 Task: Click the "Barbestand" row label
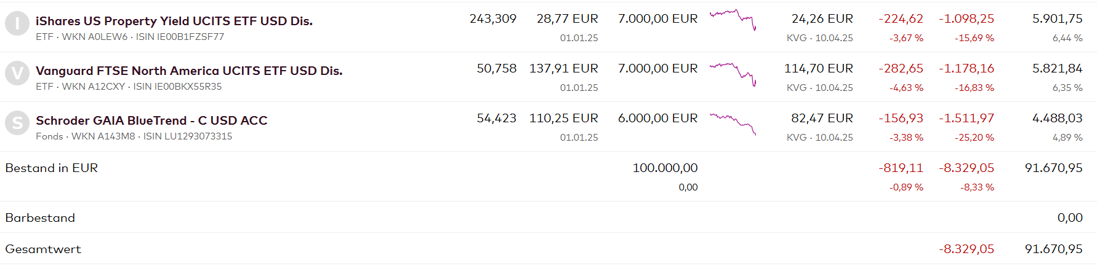40,218
